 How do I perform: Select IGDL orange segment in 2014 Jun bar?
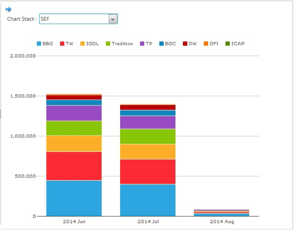click(74, 143)
